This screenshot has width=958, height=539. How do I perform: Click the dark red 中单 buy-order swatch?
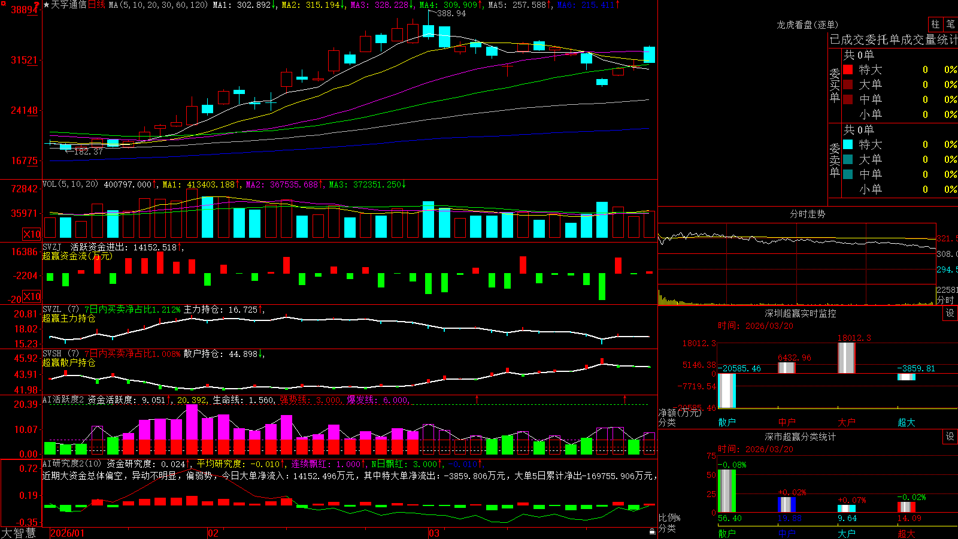tap(848, 99)
